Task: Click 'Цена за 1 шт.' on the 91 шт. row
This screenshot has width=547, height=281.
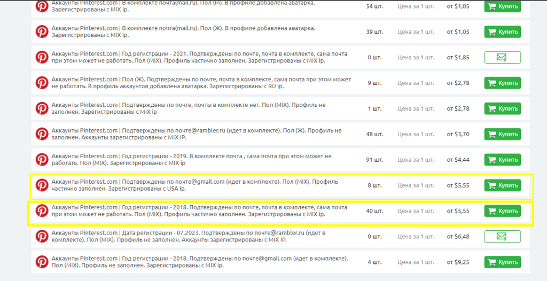Action: 416,160
